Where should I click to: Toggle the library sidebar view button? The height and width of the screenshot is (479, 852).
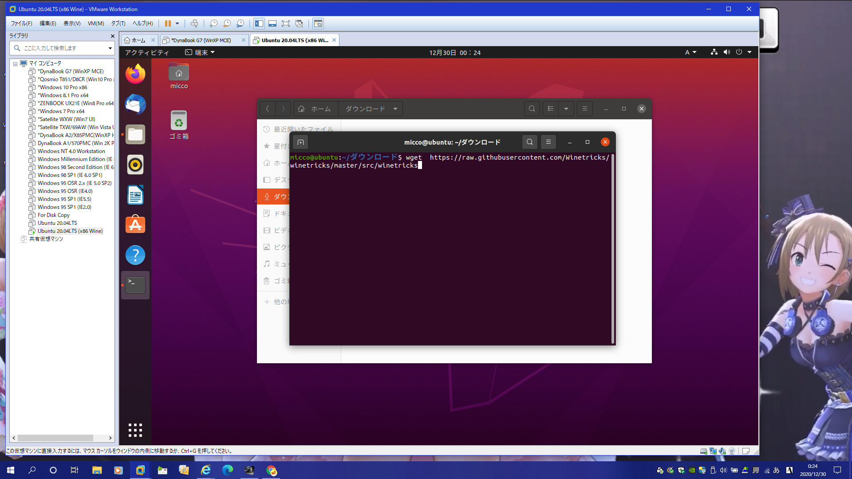(259, 24)
